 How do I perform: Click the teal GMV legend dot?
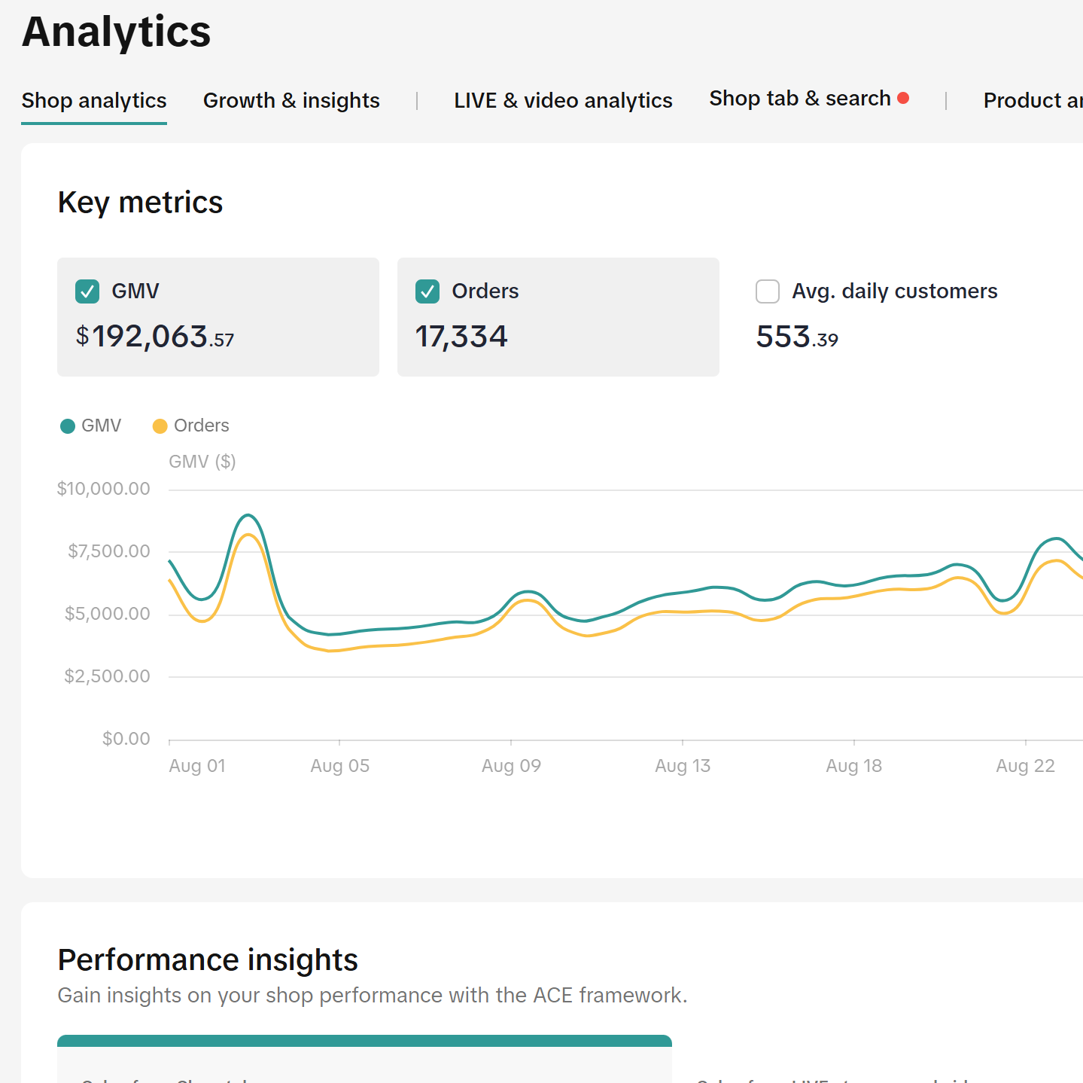[x=68, y=426]
